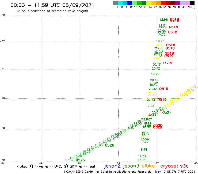Click the dark red 's3a' label
The image size is (198, 174).
[x=184, y=166]
